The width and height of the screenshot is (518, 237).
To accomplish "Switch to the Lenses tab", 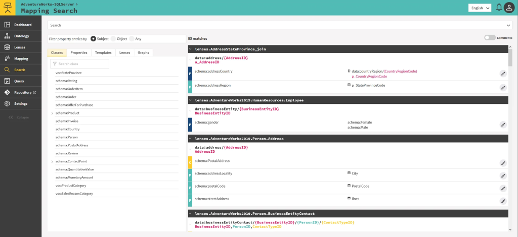I will (125, 52).
